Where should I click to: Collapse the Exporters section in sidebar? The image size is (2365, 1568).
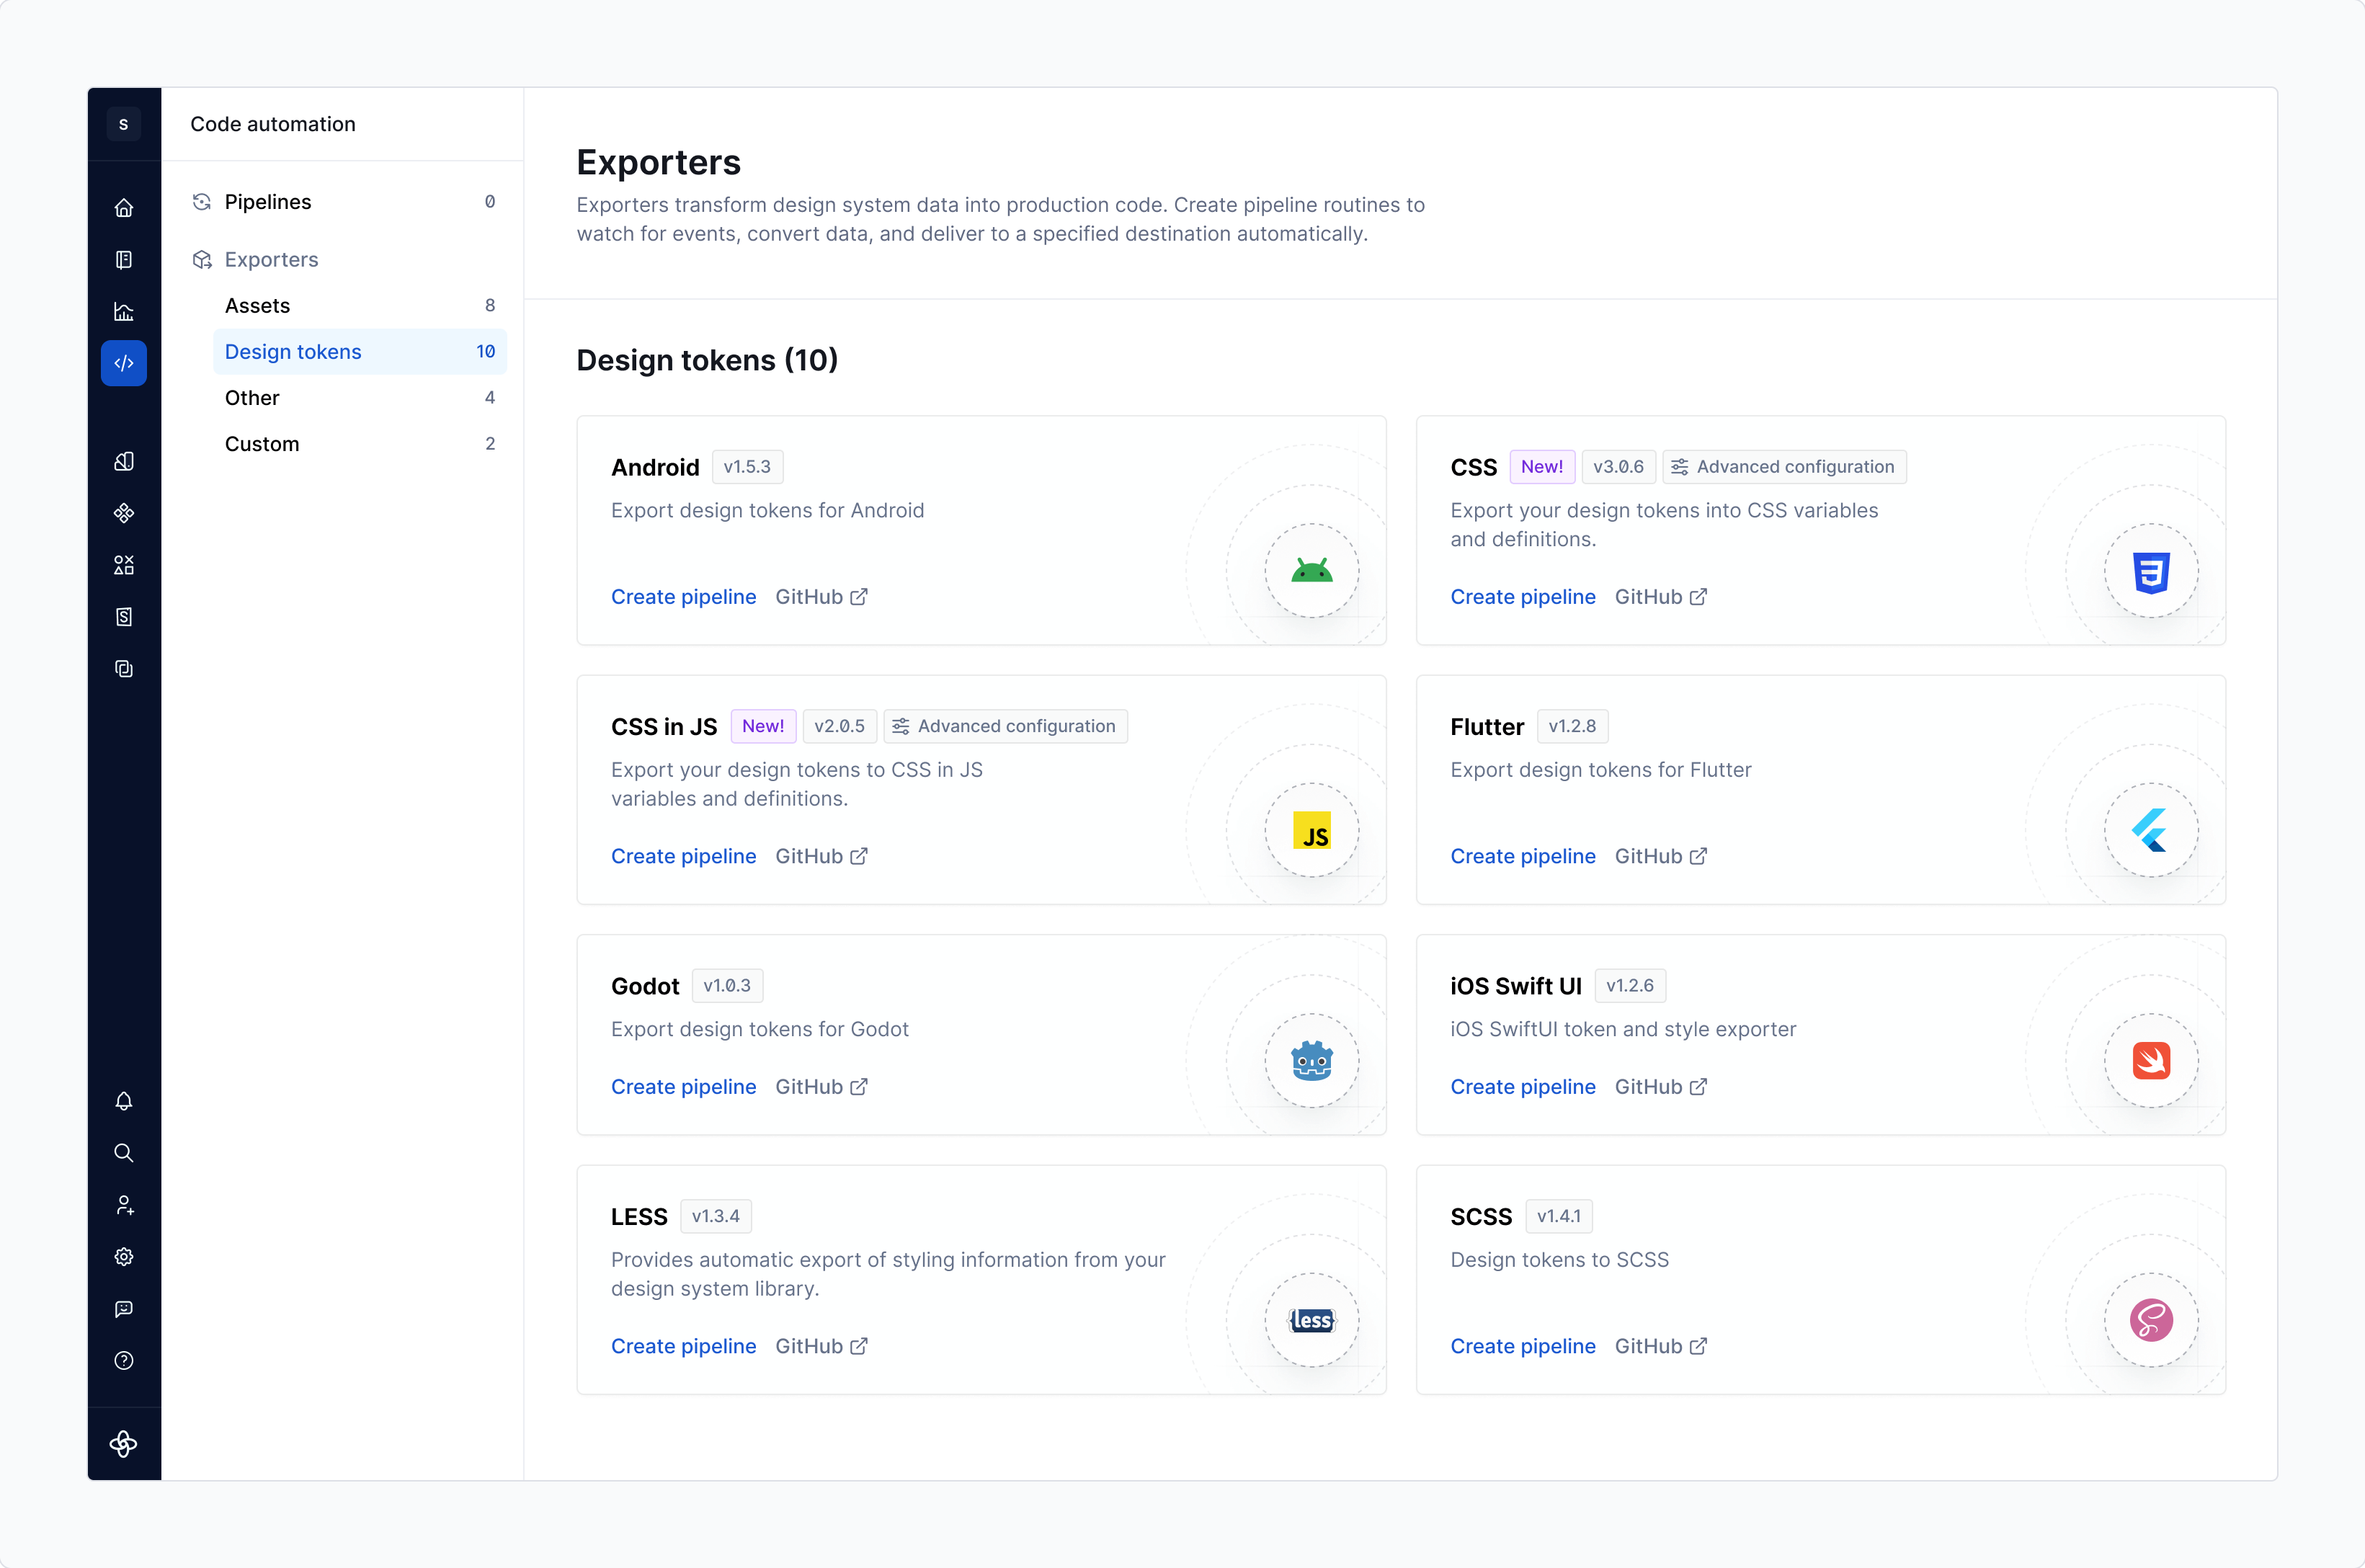271,260
